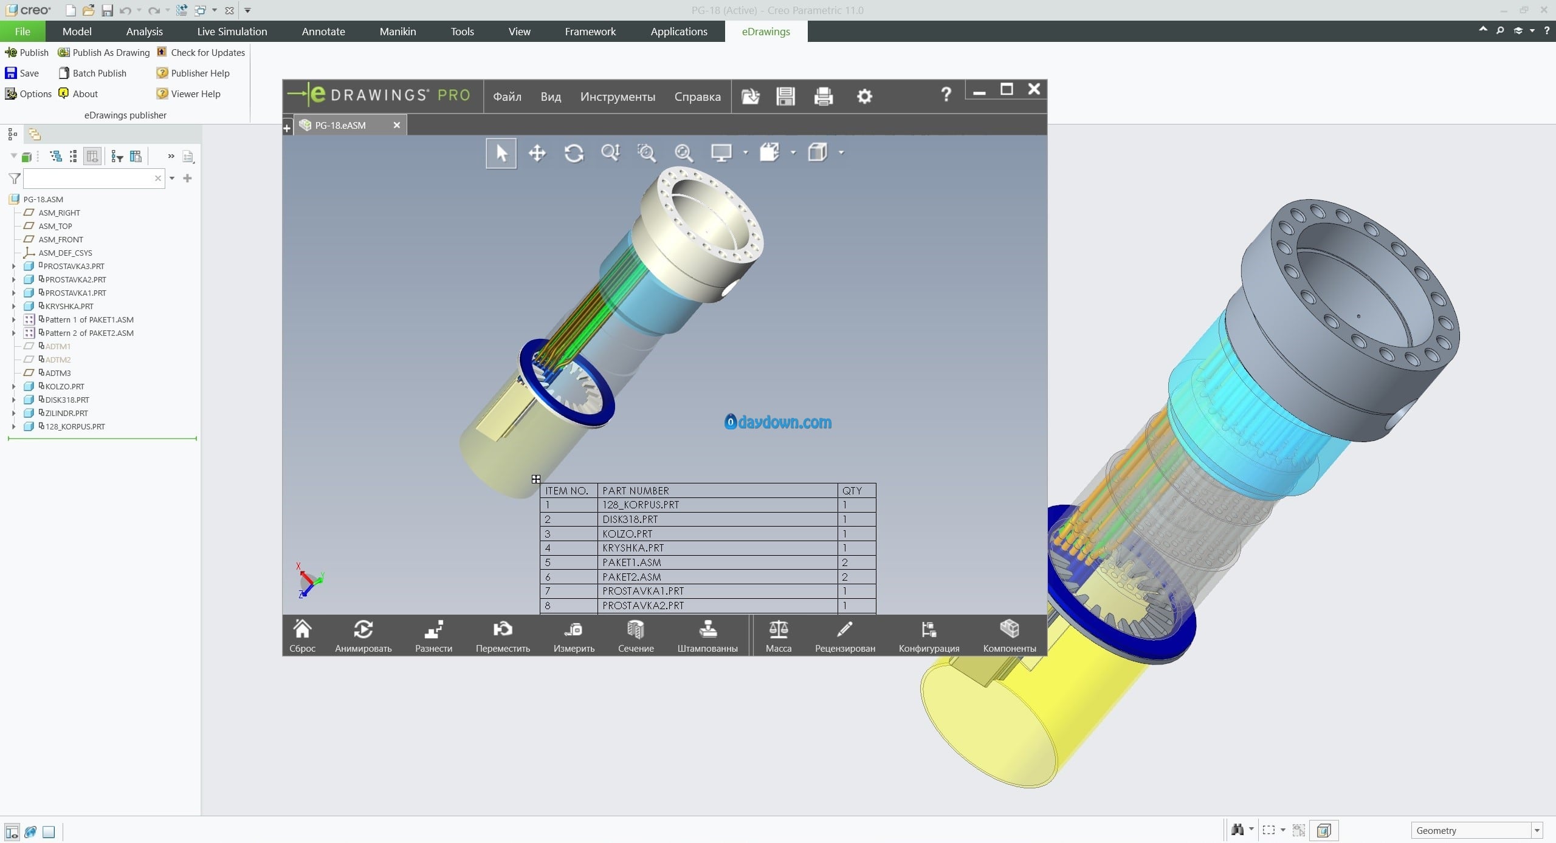Toggle the Разнести explode view button
This screenshot has width=1556, height=843.
433,635
